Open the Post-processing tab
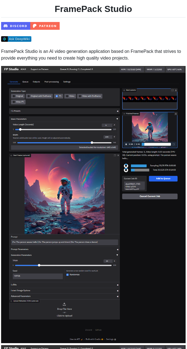Image resolution: width=187 pixels, height=349 pixels. pos(52,82)
